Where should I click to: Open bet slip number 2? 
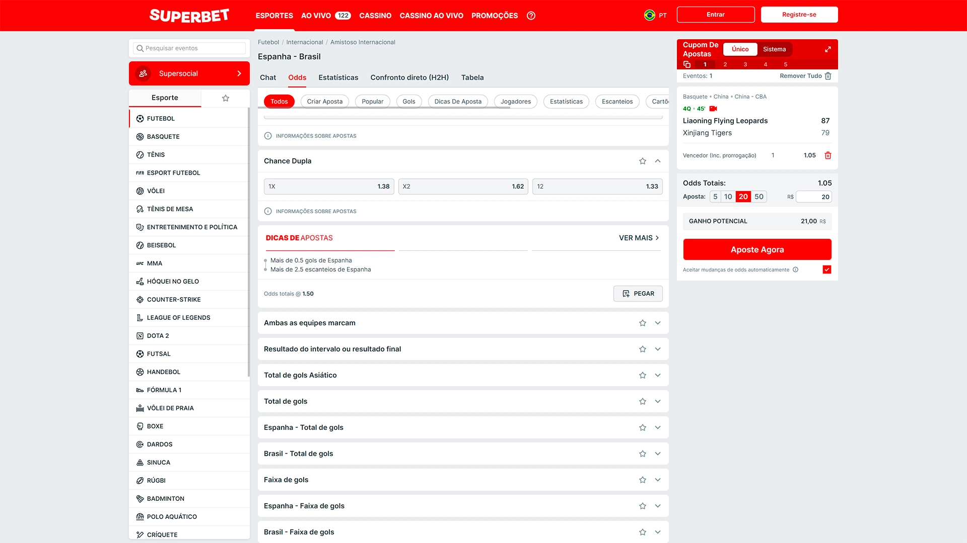[725, 64]
